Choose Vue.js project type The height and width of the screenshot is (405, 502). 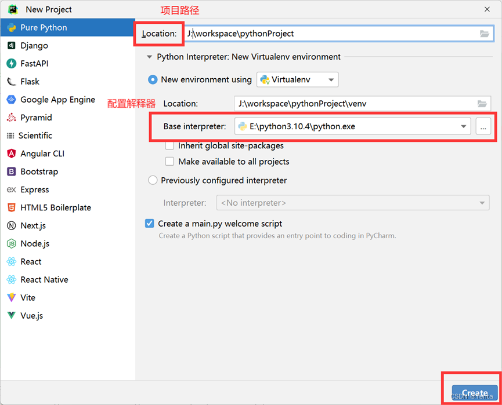click(67, 316)
